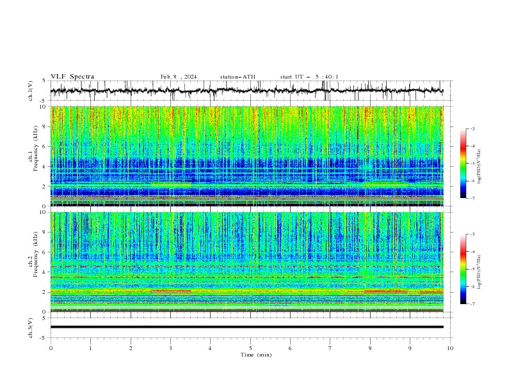Screen dimensions: 507x391
Task: Click the ch.1 spectrogram panel
Action: [x=246, y=156]
